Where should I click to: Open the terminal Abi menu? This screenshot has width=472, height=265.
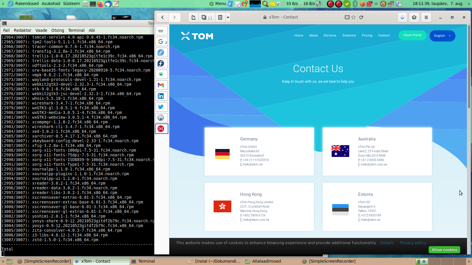(92, 30)
